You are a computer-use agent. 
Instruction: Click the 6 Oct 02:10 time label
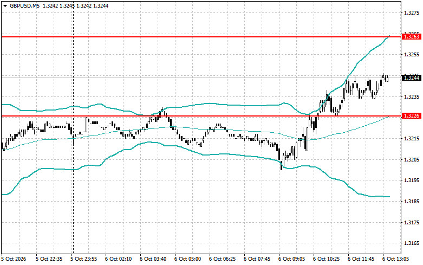click(119, 259)
